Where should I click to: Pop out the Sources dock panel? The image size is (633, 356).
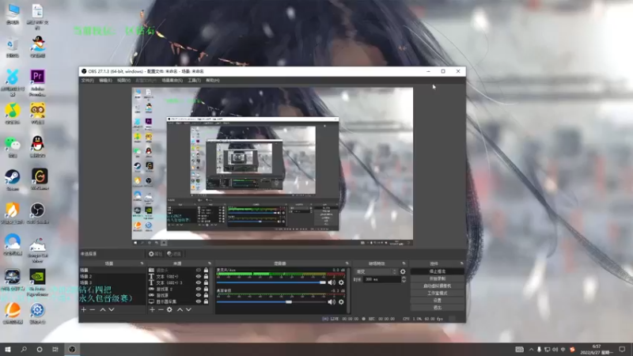(x=209, y=263)
